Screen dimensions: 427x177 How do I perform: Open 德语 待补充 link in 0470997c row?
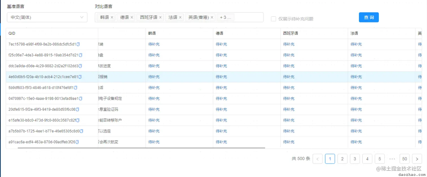click(x=221, y=98)
